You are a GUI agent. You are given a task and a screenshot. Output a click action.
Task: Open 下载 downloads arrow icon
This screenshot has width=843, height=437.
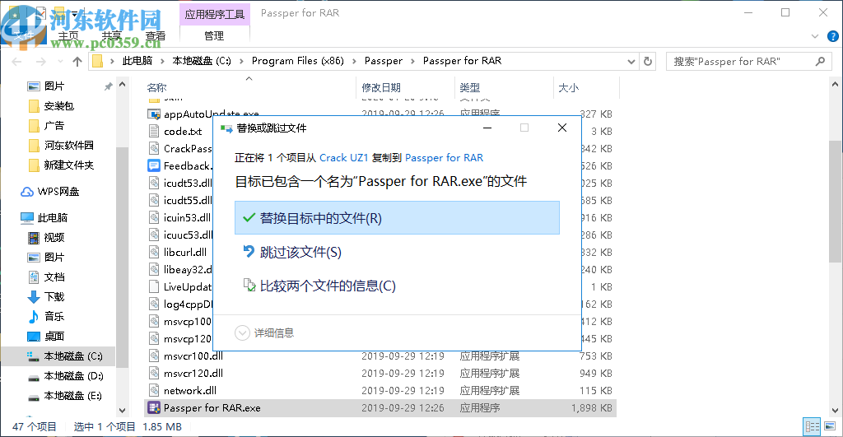33,297
